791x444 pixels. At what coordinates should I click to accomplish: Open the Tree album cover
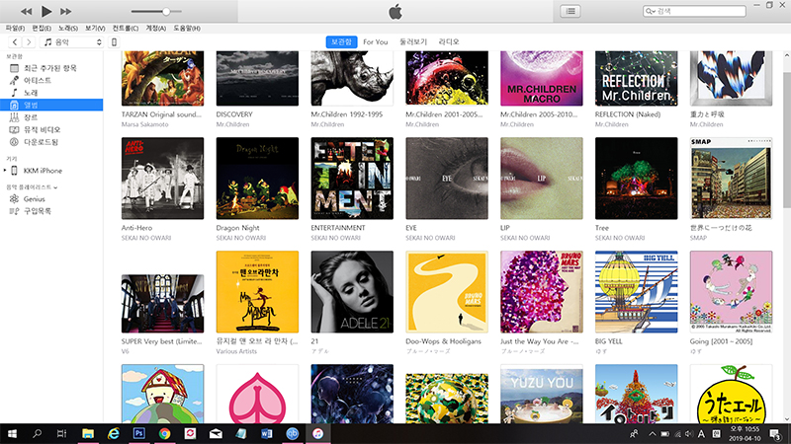click(x=636, y=179)
